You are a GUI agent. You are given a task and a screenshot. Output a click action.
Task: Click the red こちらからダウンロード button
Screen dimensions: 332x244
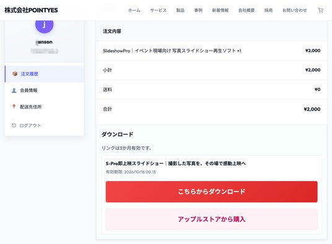click(211, 191)
